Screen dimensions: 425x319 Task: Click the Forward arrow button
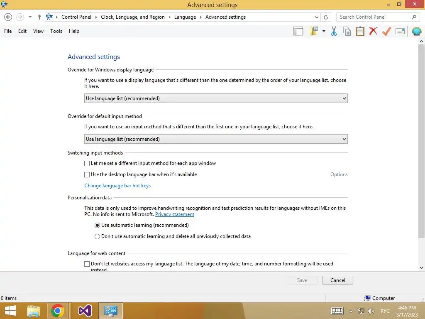pos(20,17)
